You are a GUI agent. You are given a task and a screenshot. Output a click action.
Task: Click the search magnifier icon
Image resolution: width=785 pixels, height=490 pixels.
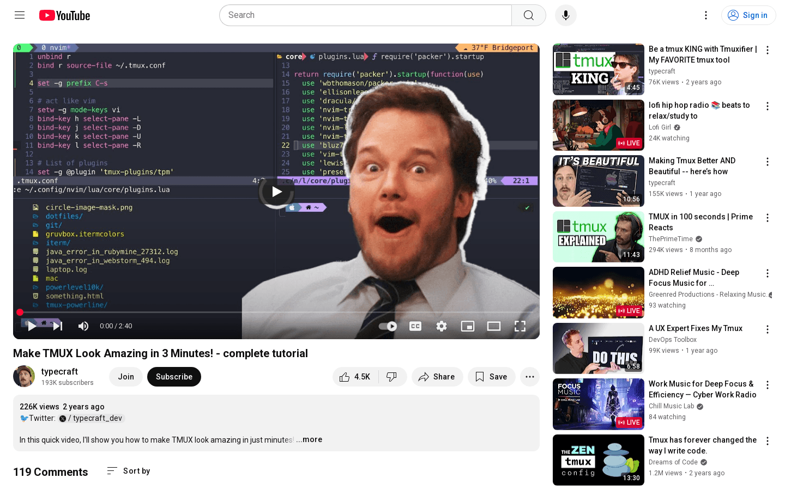(x=528, y=15)
